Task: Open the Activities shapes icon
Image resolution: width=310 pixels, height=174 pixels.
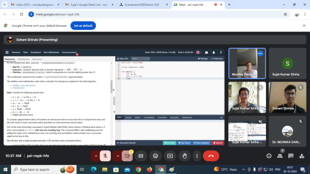Action: pyautogui.click(x=302, y=156)
